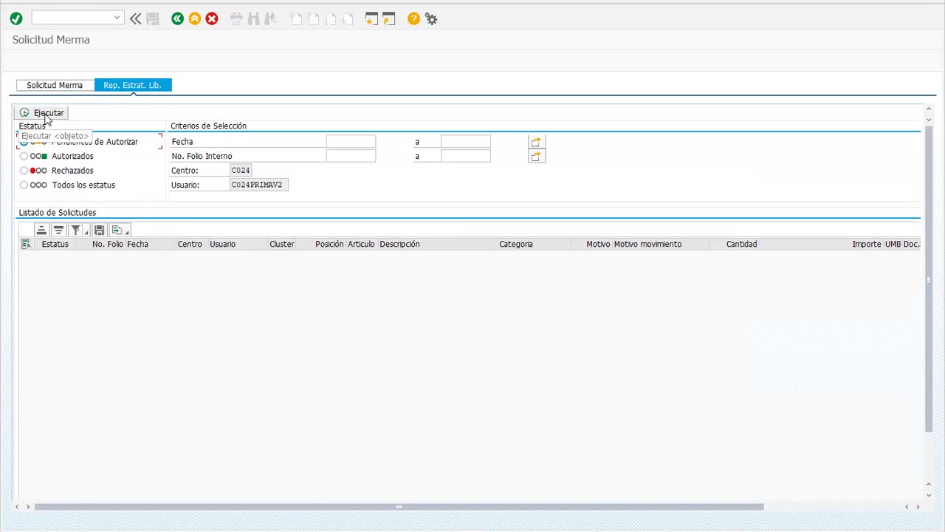Click the green Back icon

click(177, 18)
